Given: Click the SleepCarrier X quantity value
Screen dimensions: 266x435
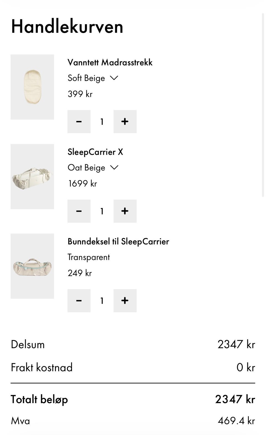Looking at the screenshot, I should 102,211.
